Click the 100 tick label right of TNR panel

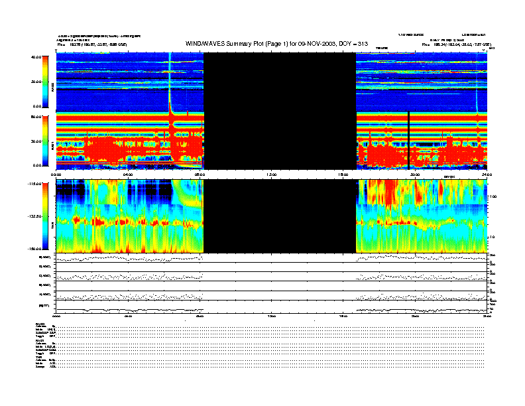point(493,196)
